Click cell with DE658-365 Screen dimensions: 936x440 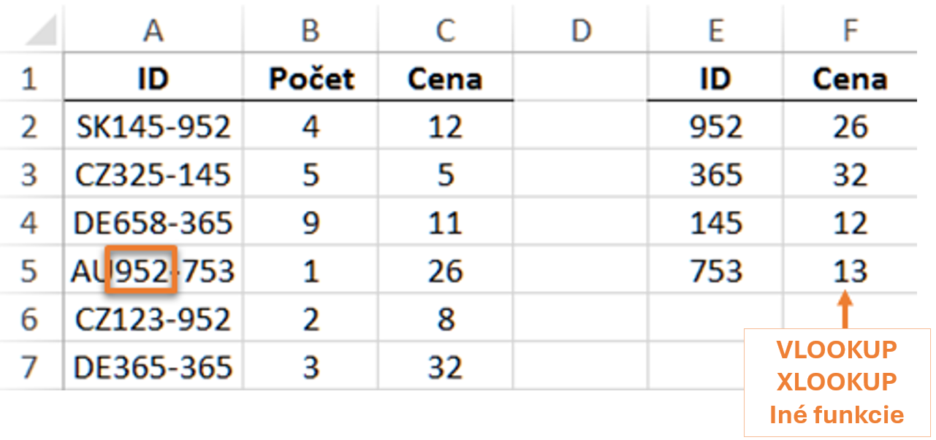[153, 223]
